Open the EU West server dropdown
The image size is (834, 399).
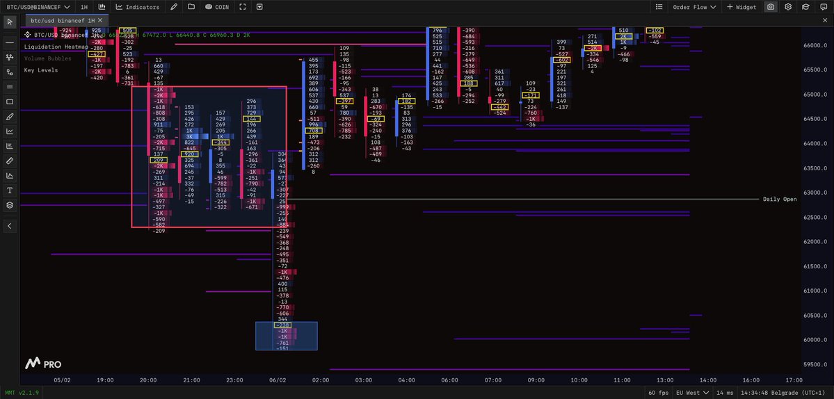point(692,393)
